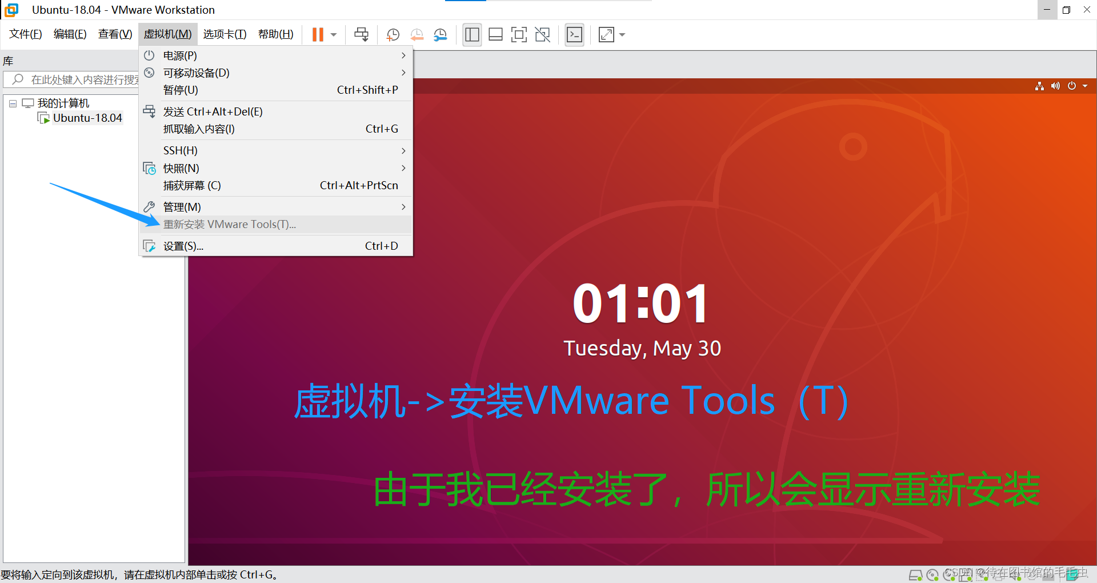Open the Ubuntu system menu dropdown arrow

[x=1085, y=86]
